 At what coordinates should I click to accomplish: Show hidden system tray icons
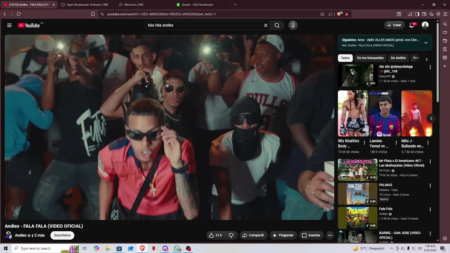[x=392, y=248]
